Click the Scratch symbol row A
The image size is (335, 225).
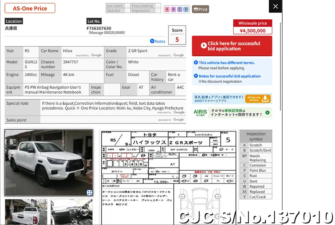(256, 145)
